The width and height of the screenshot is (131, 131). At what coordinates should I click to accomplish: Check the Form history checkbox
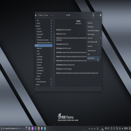coord(51,62)
